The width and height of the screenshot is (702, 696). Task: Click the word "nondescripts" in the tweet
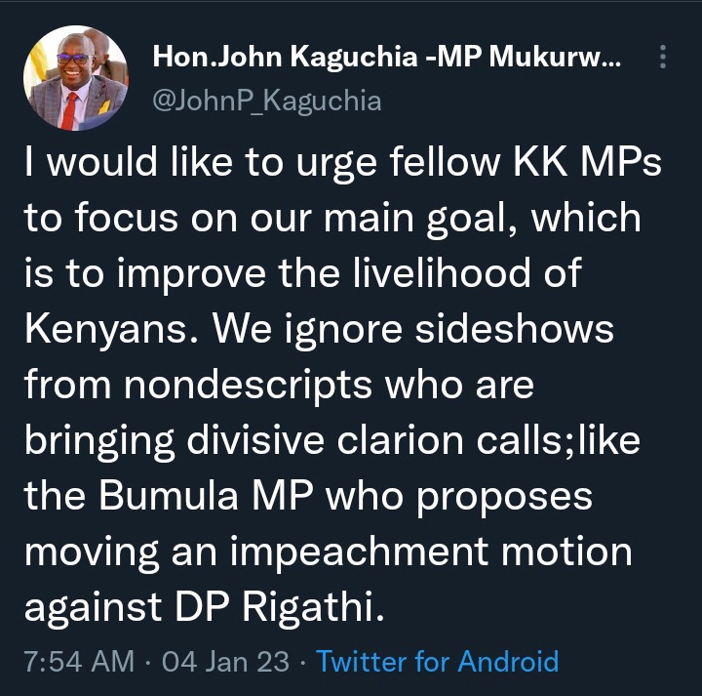[248, 386]
